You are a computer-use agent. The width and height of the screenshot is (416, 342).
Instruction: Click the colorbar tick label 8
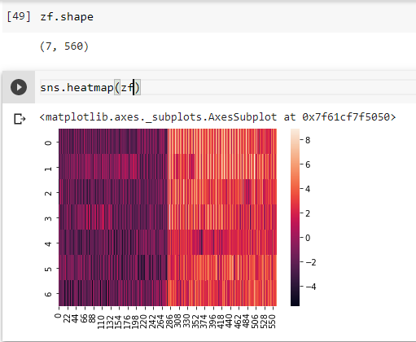pos(308,140)
